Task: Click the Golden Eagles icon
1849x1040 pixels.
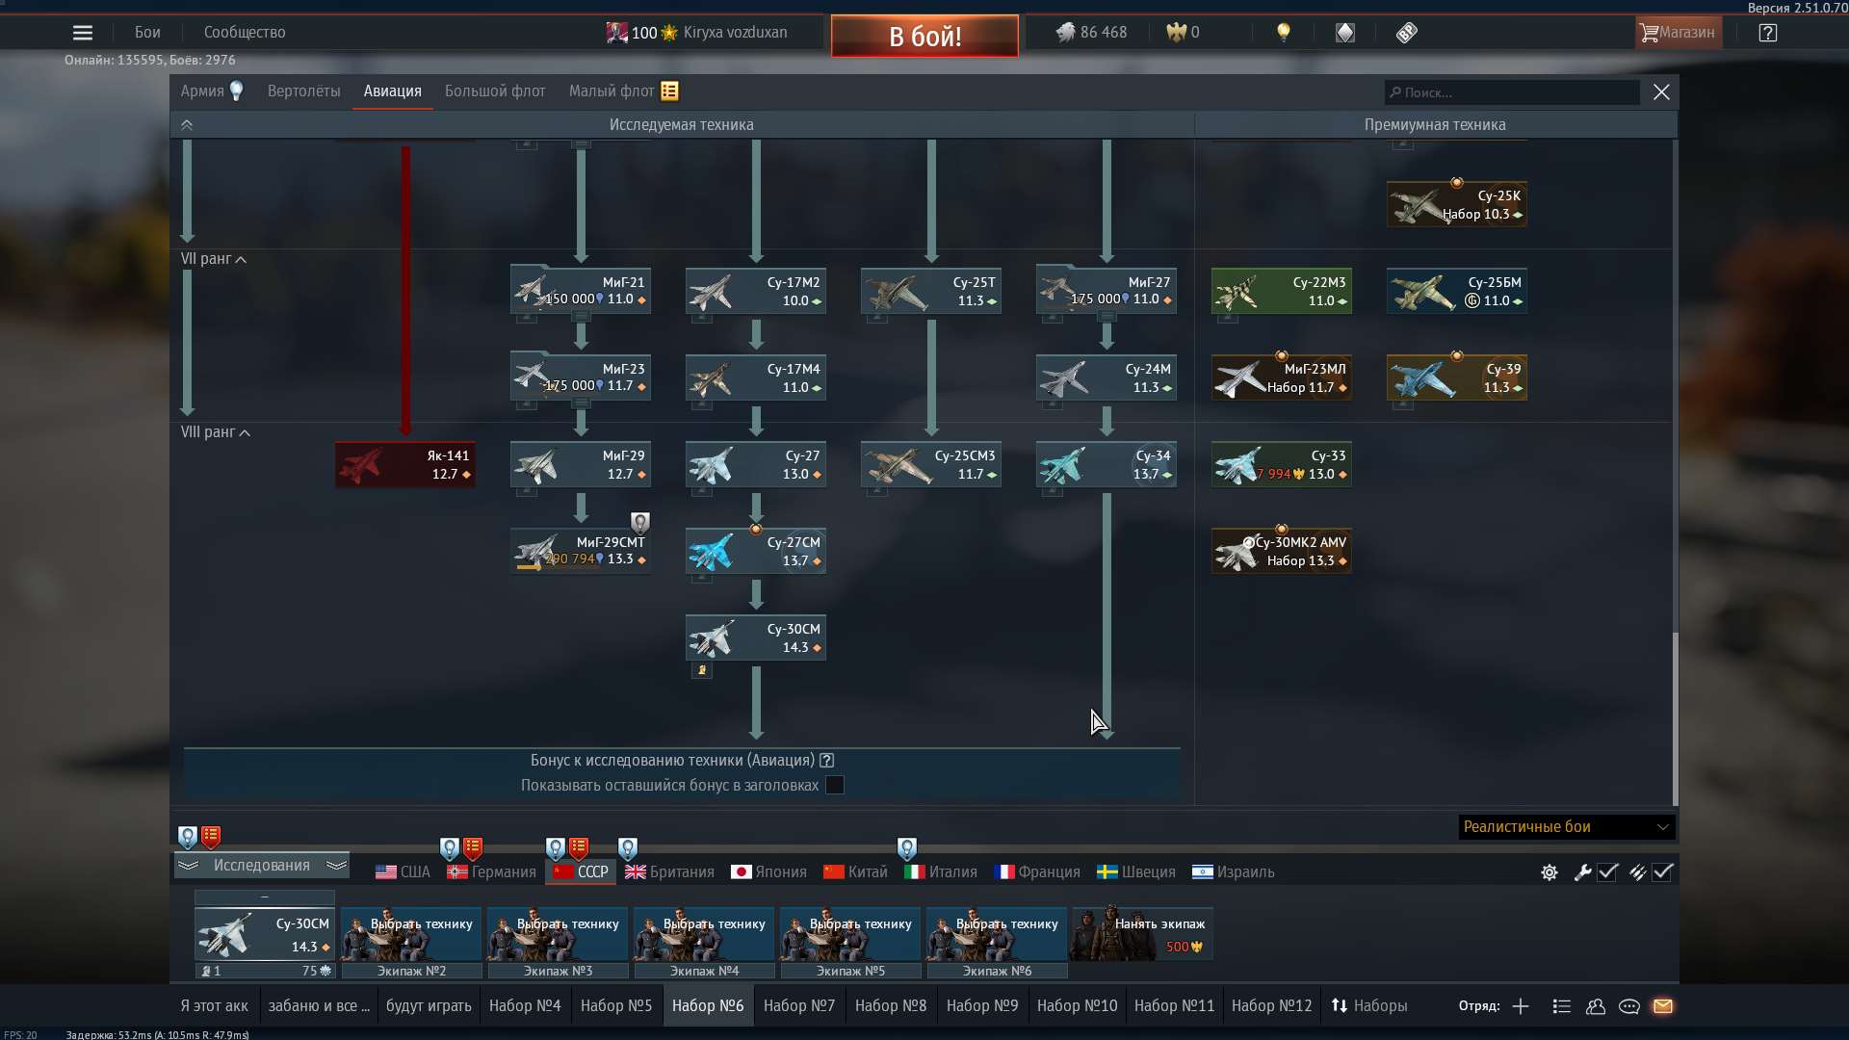Action: click(1178, 32)
